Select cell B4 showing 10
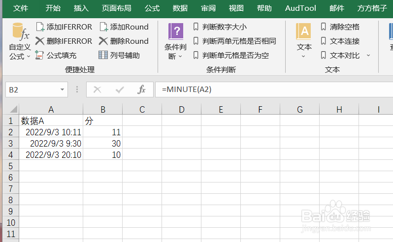Screen dimensions: 393x242 [103, 154]
